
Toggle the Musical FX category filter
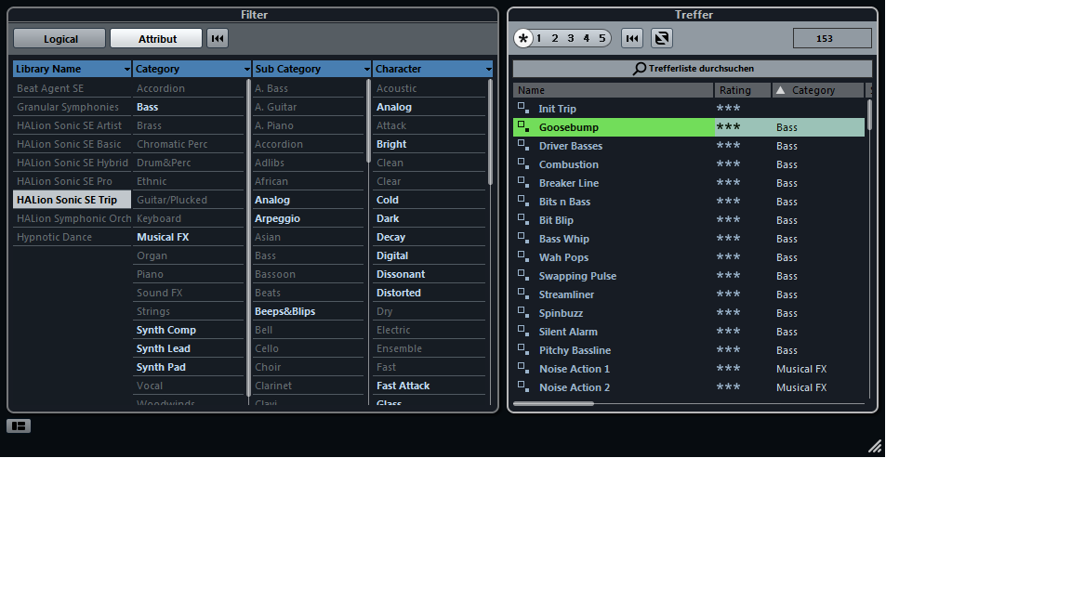click(189, 237)
